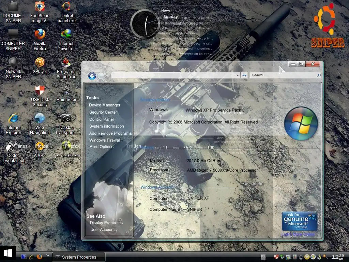This screenshot has height=262, width=349.
Task: Open Display Properties under See Also
Action: tap(106, 223)
